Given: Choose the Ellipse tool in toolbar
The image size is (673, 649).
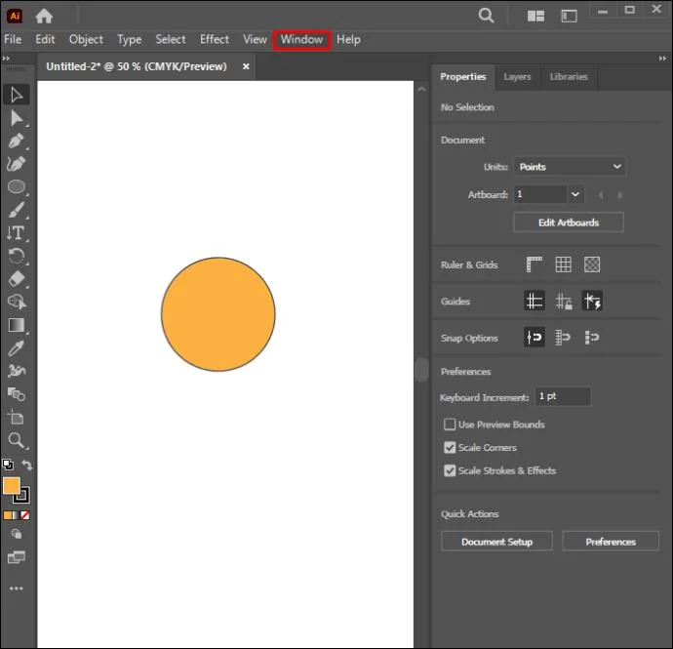Looking at the screenshot, I should tap(17, 186).
